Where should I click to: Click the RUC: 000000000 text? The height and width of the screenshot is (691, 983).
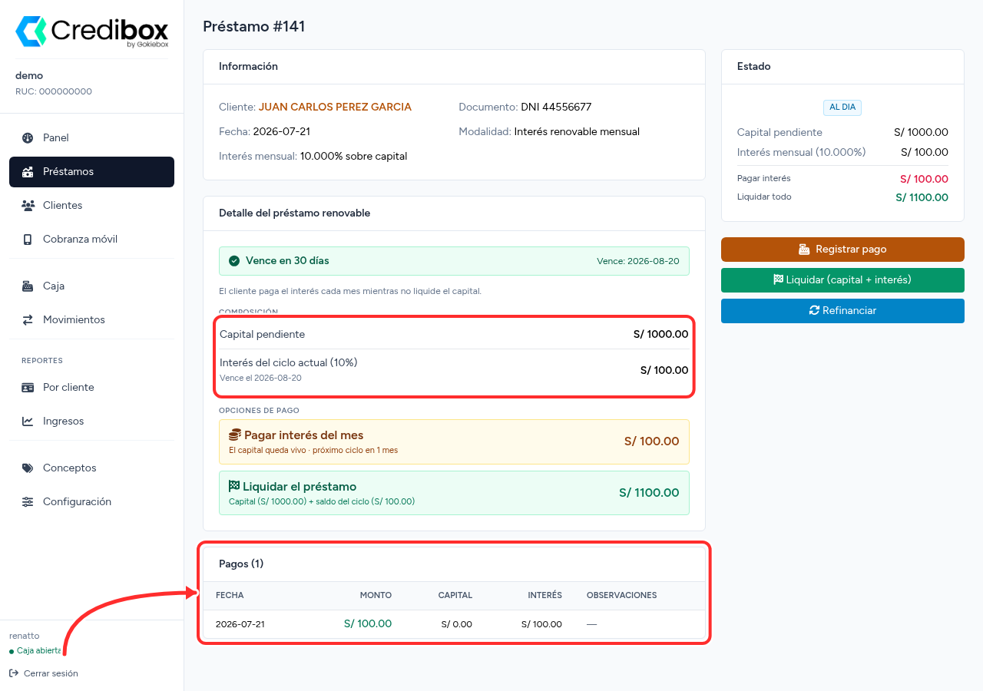[x=54, y=91]
